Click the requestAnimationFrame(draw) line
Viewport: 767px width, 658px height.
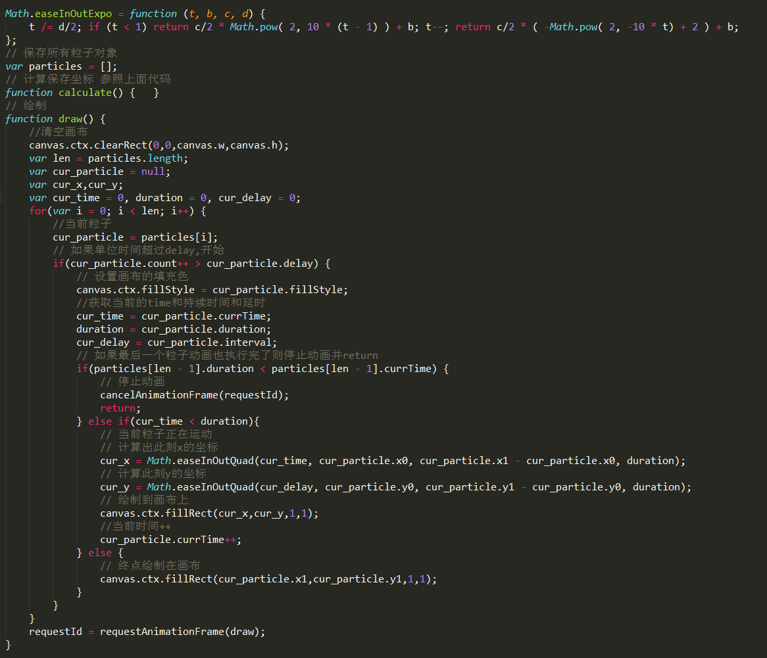click(x=147, y=632)
